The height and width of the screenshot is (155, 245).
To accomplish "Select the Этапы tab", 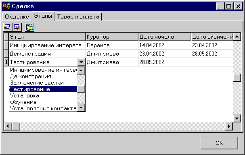I will [43, 16].
